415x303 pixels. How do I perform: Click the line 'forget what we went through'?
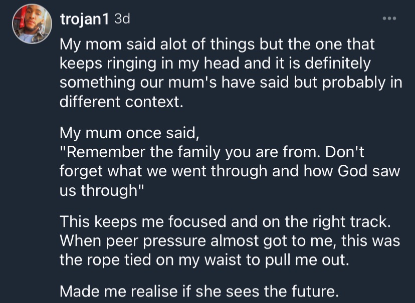pos(230,171)
